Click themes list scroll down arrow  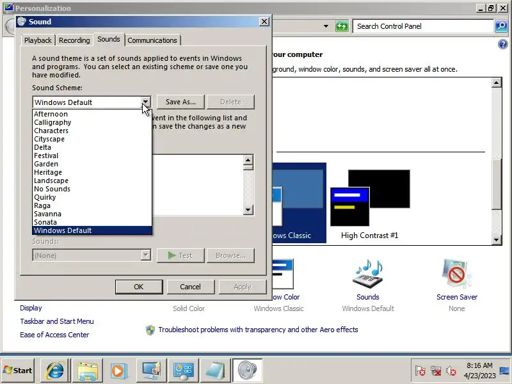[x=497, y=240]
